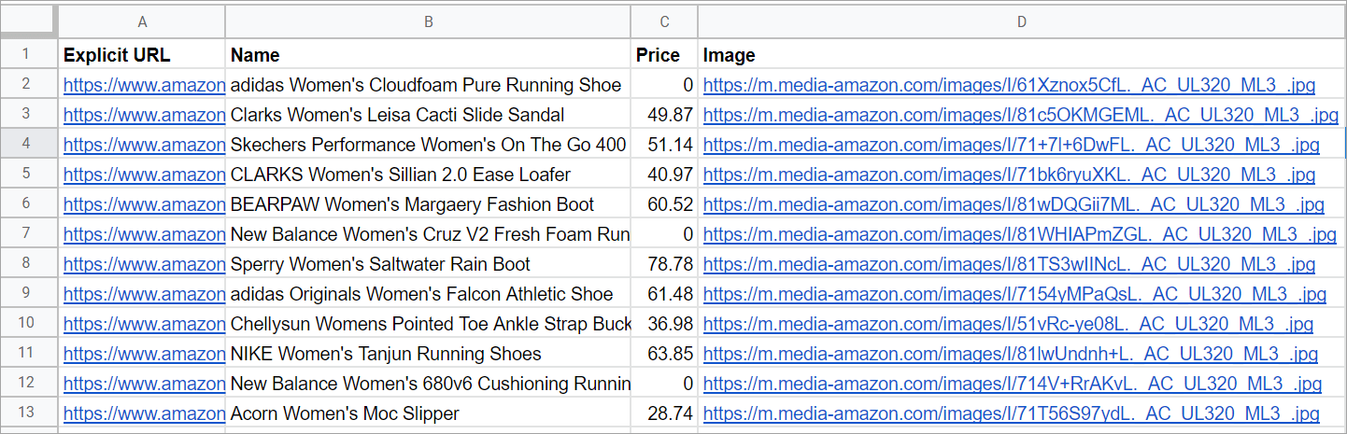The image size is (1347, 434).
Task: Select row 13 header
Action: click(x=28, y=413)
